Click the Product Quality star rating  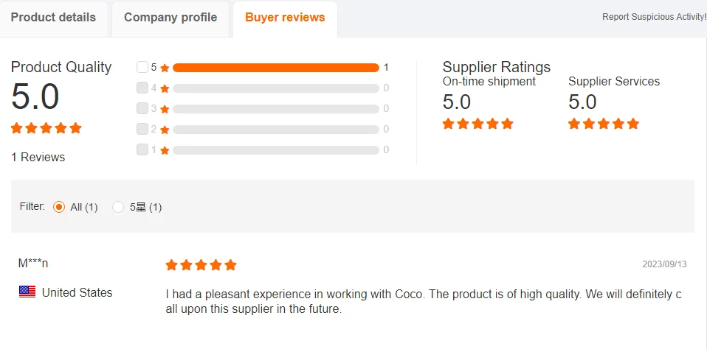[46, 128]
